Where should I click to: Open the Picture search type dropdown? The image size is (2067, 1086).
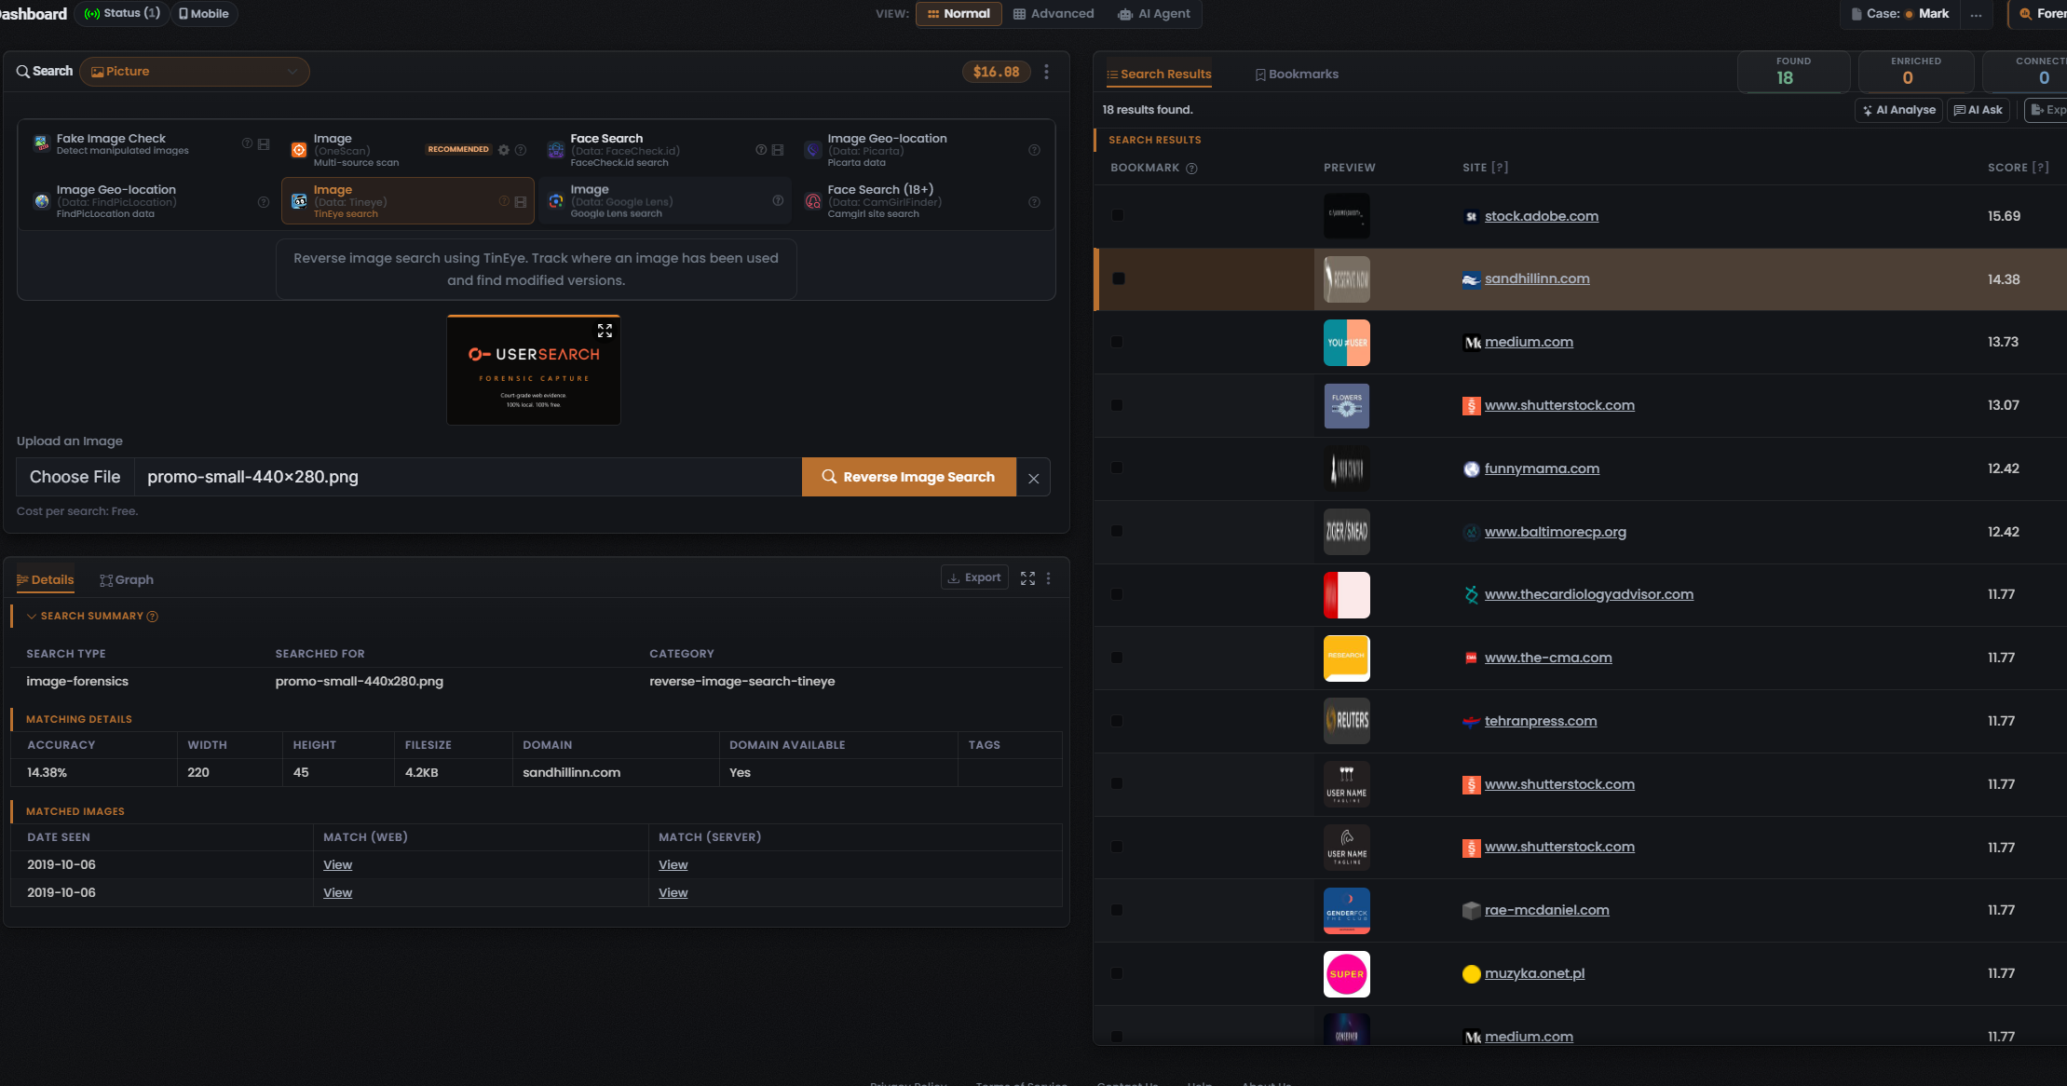(x=195, y=72)
